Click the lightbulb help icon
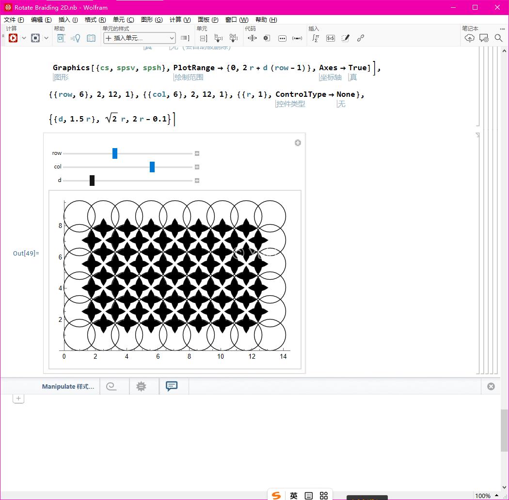509x500 pixels. [76, 38]
